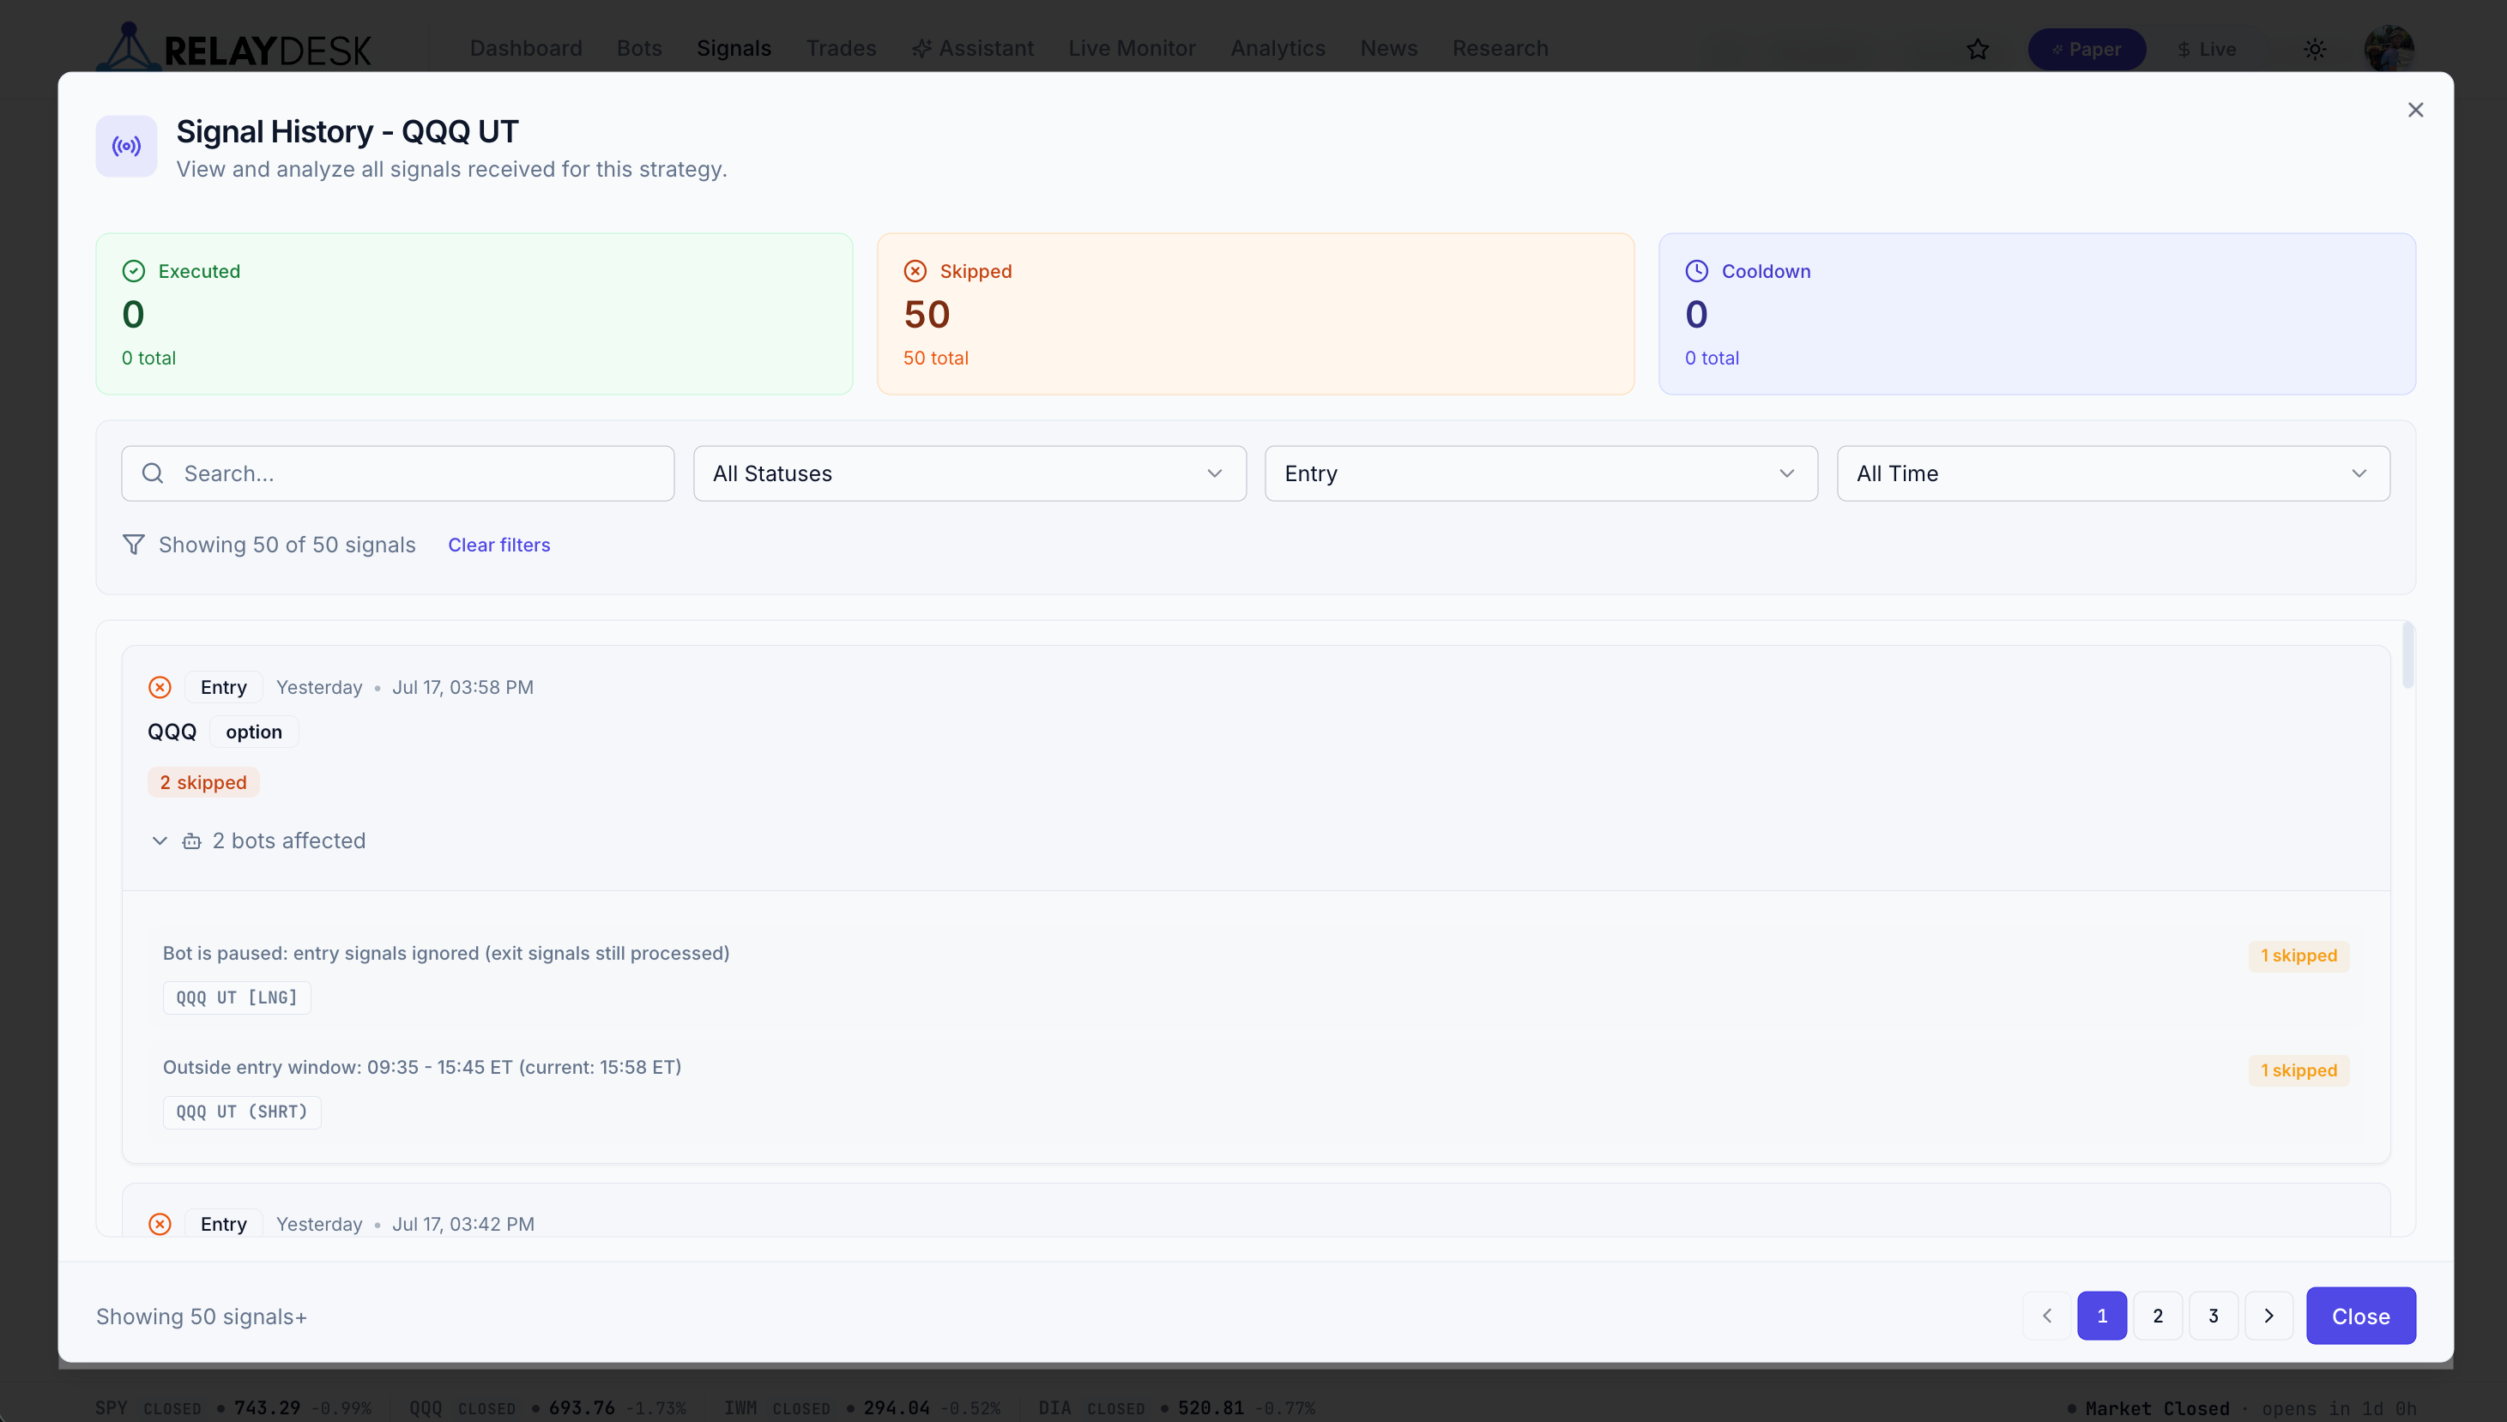This screenshot has height=1422, width=2507.
Task: Click the Entry badge on 03:58 PM signal
Action: click(224, 688)
